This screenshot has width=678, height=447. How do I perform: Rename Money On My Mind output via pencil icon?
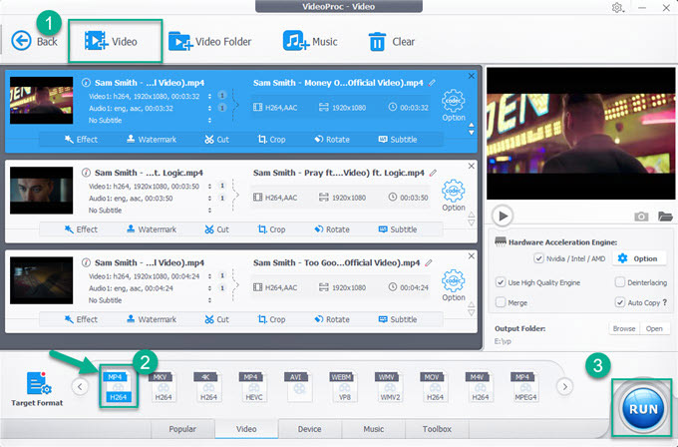(x=432, y=83)
